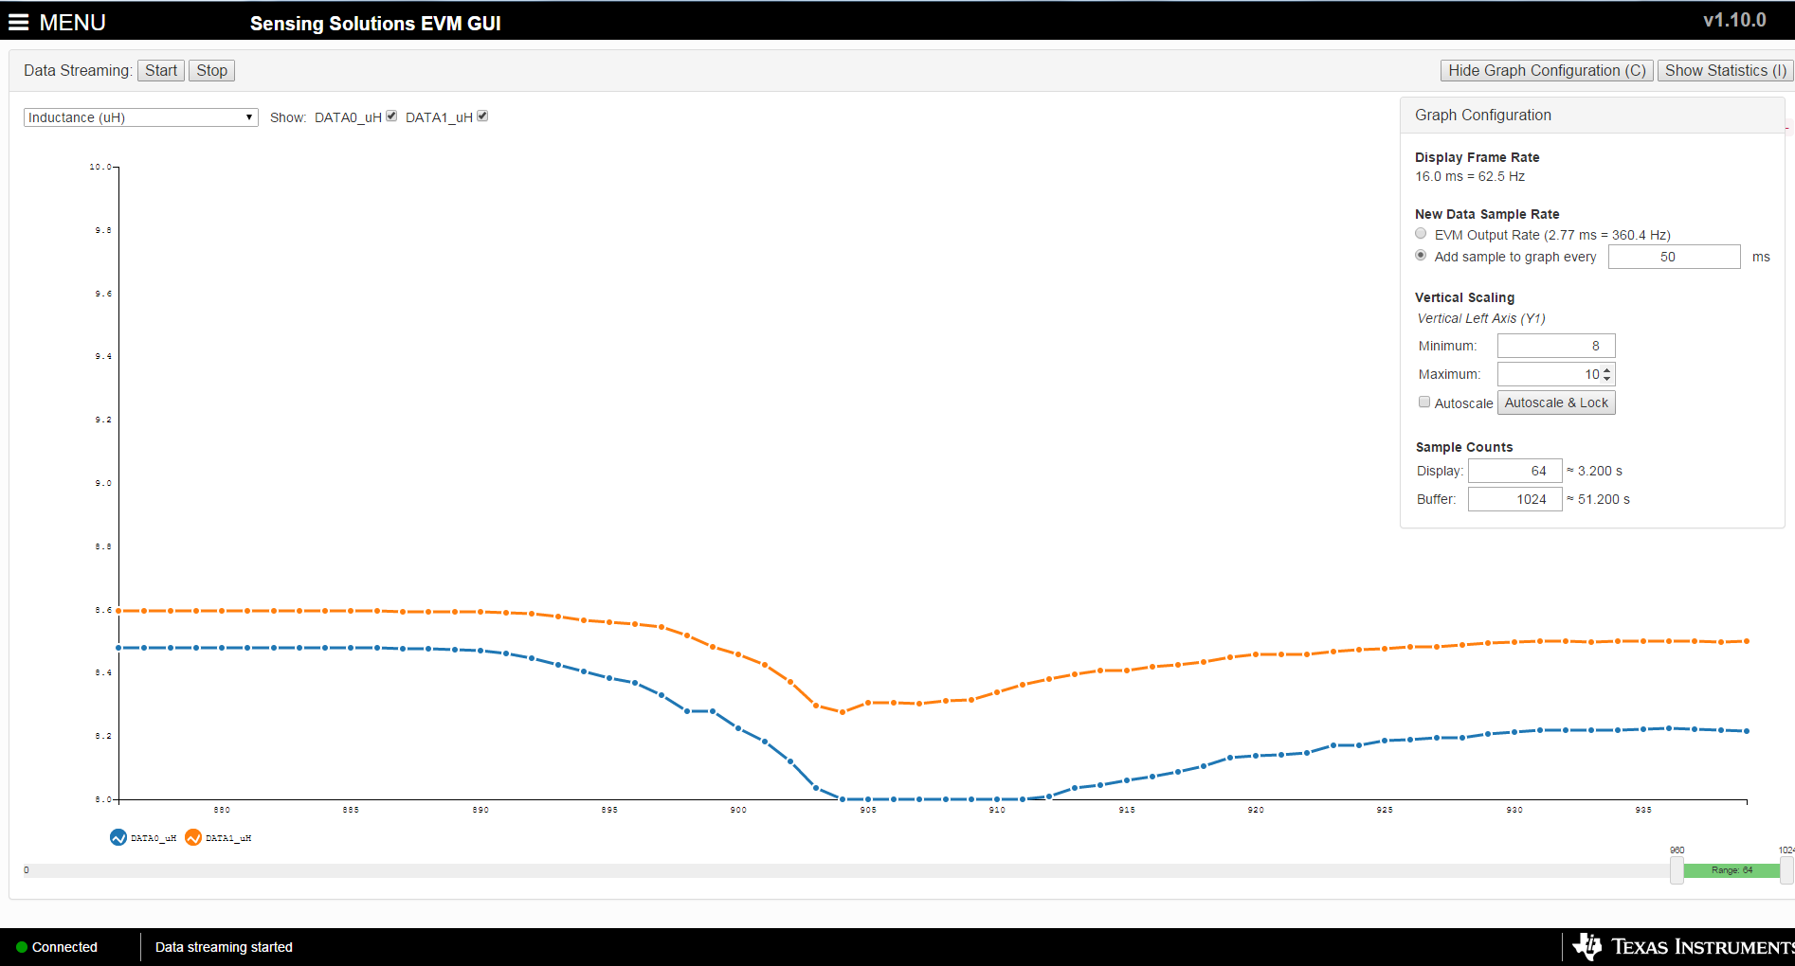
Task: Enable the Autoscale checkbox
Action: pyautogui.click(x=1424, y=402)
